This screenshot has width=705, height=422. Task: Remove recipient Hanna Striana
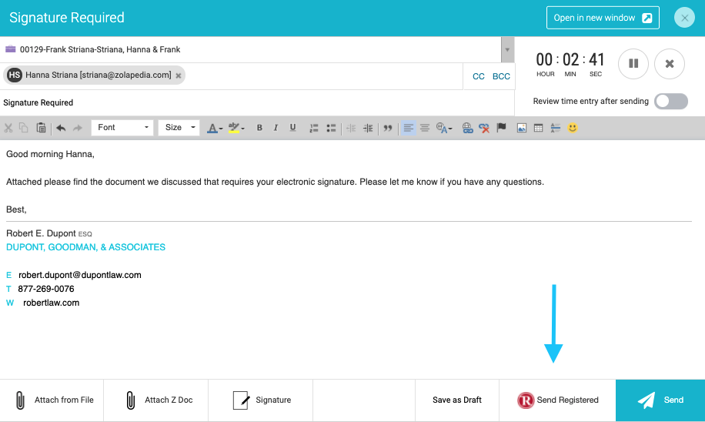(x=179, y=75)
